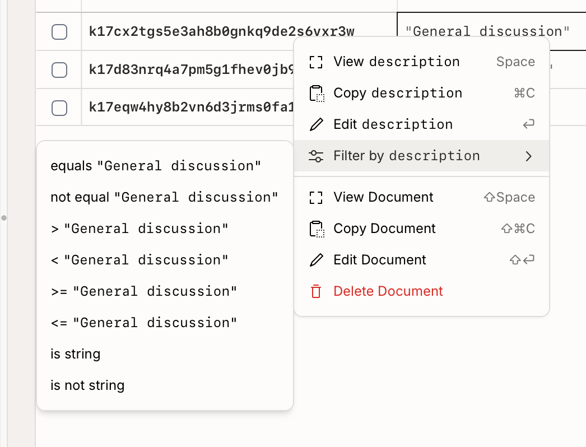Open Filter by description menu entry

[x=421, y=156]
